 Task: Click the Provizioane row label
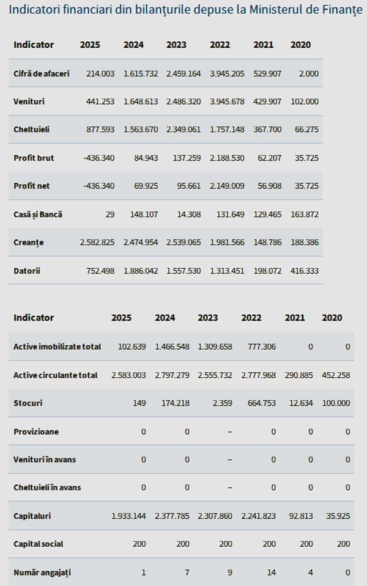(36, 432)
